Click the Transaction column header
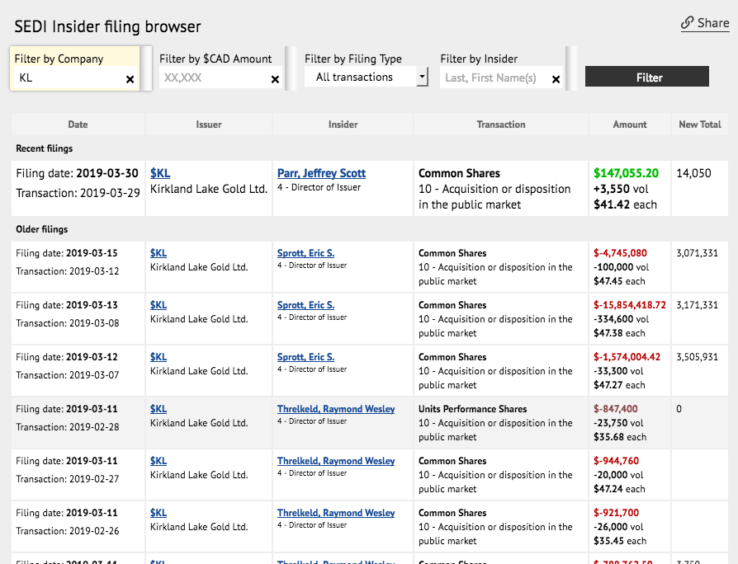This screenshot has width=738, height=564. 500,125
